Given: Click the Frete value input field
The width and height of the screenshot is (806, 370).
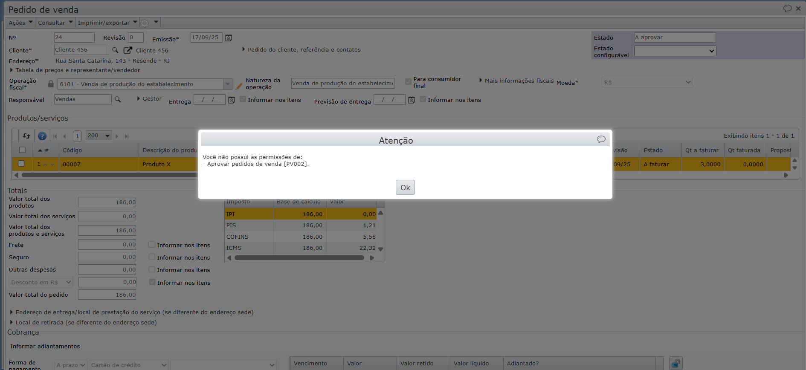Looking at the screenshot, I should click(x=107, y=245).
